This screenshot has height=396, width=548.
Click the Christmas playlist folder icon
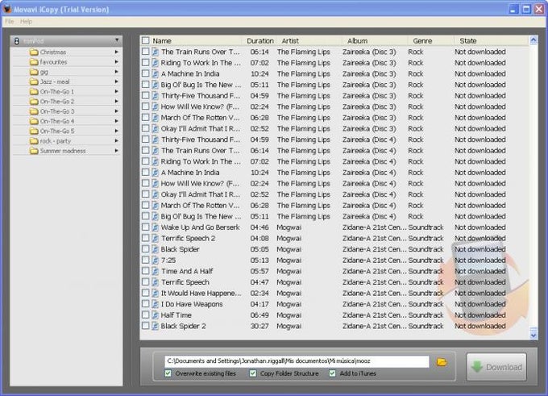click(34, 52)
